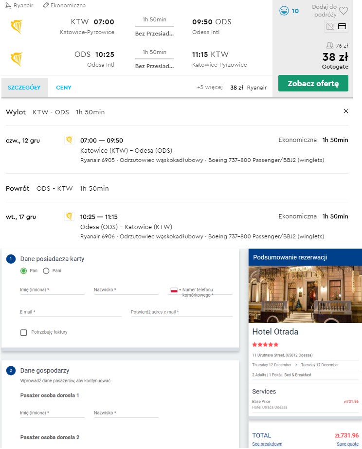Click the Ryanair harp logo for ODS 10:25
The image size is (362, 449).
17,59
